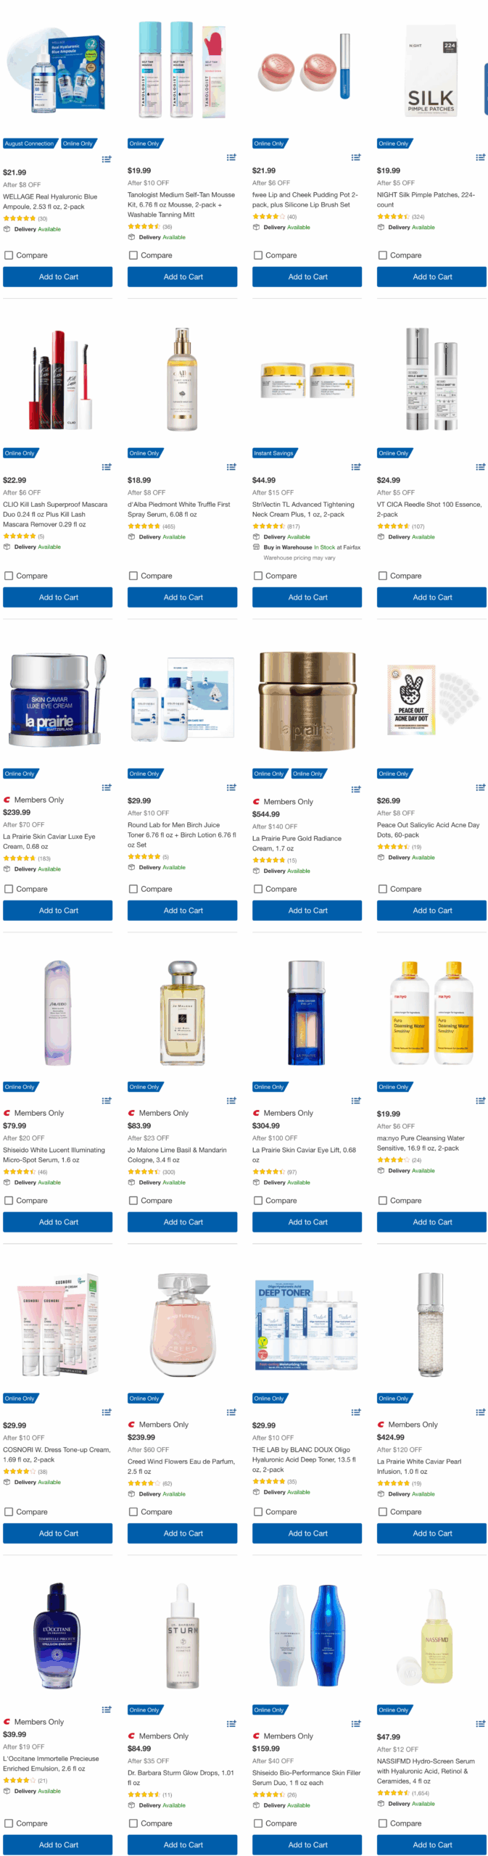Open Peace Out Acne Day Dots title link
The height and width of the screenshot is (1856, 488).
(x=428, y=829)
